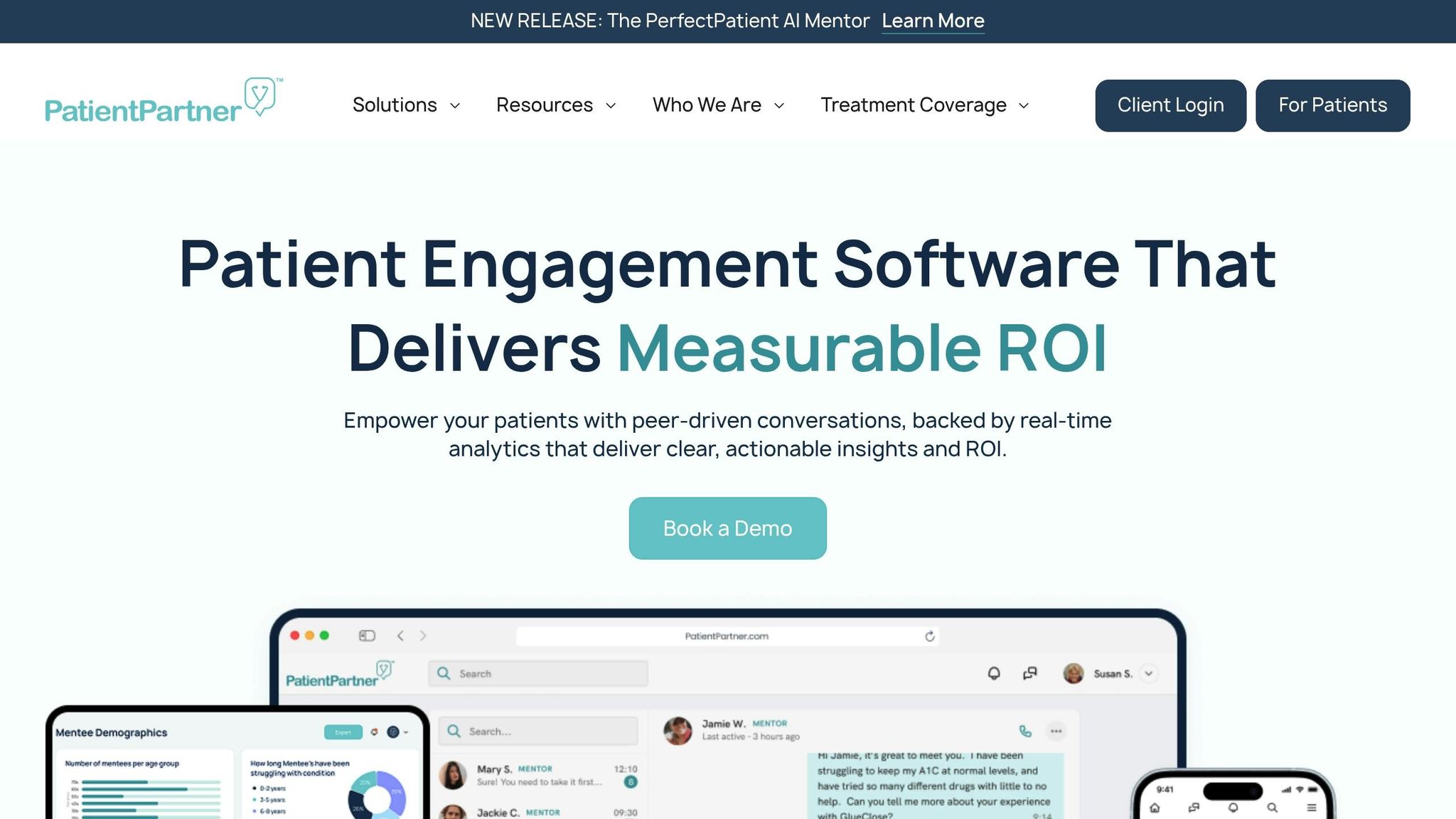The image size is (1456, 819).
Task: Toggle the 0-2 years chart legend item
Action: [272, 788]
